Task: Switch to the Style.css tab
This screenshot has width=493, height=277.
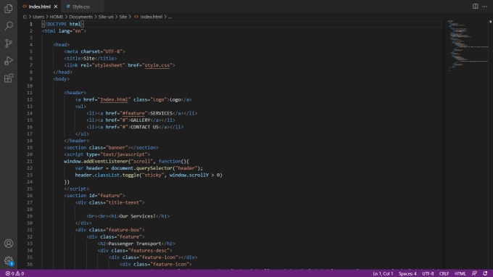Action: click(x=80, y=7)
